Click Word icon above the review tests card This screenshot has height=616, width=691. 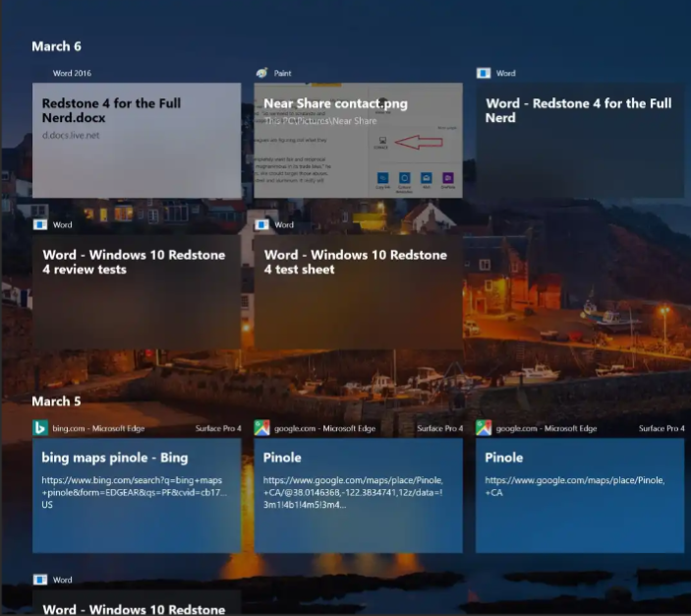[40, 224]
